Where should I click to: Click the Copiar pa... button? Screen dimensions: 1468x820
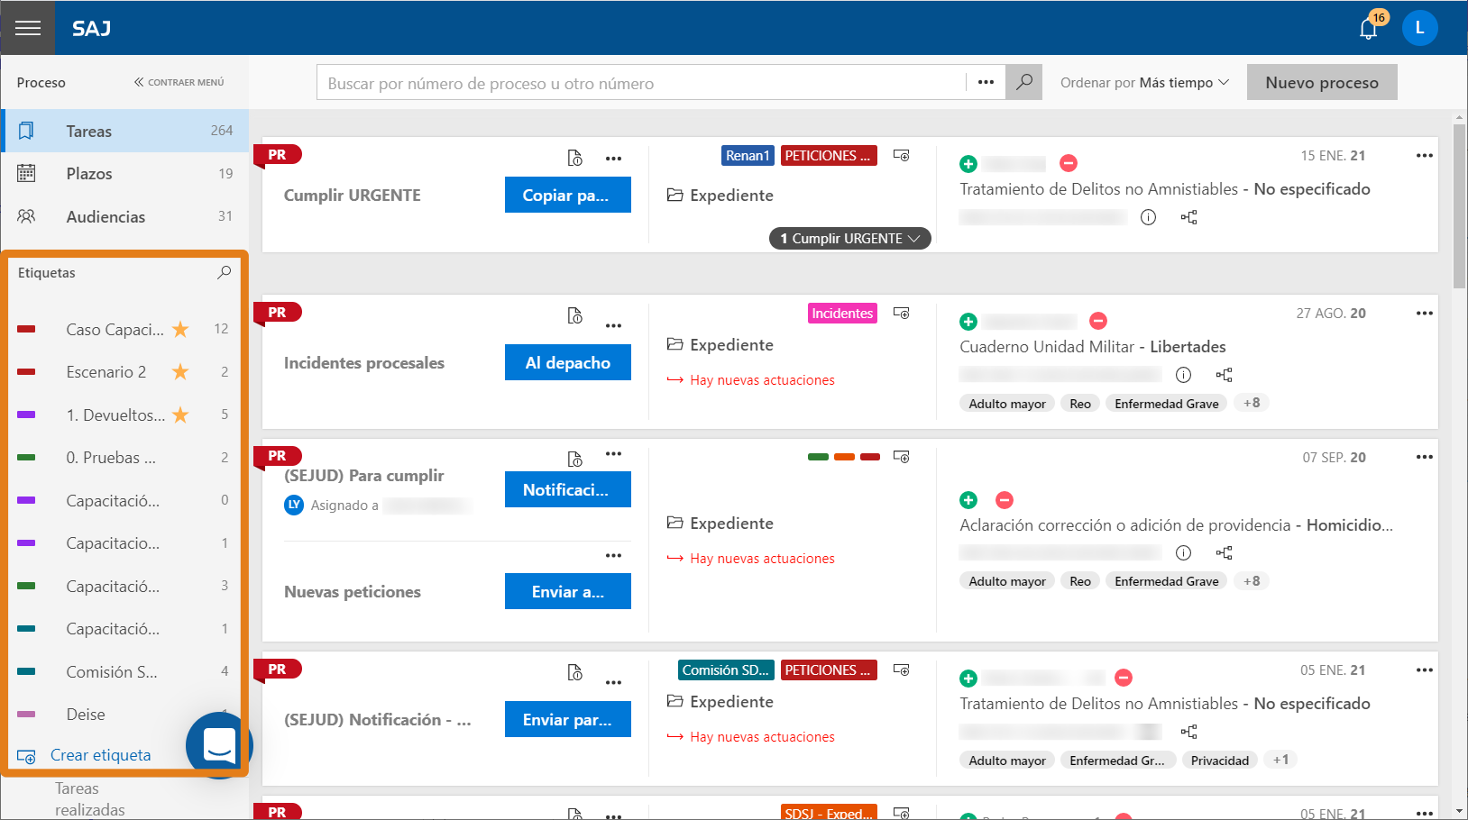pos(567,195)
